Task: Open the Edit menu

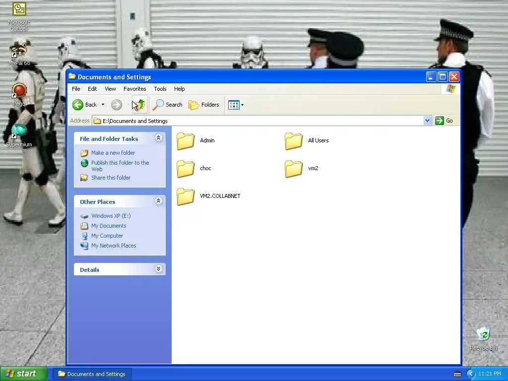Action: [x=92, y=89]
